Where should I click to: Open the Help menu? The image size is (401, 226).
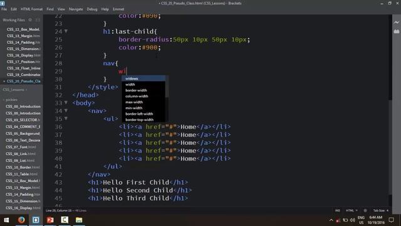[x=105, y=9]
